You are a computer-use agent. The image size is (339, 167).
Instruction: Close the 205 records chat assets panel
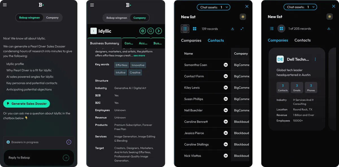click(334, 6)
